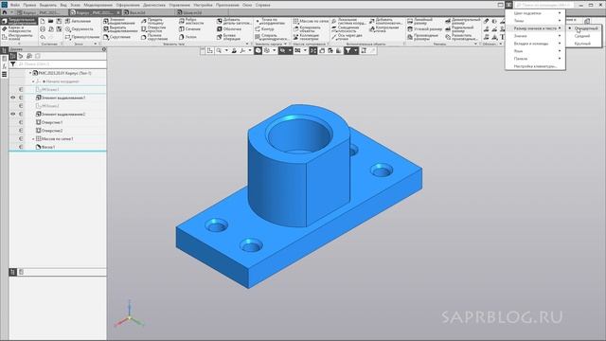Start Булева операция
The image size is (606, 341).
click(x=228, y=37)
